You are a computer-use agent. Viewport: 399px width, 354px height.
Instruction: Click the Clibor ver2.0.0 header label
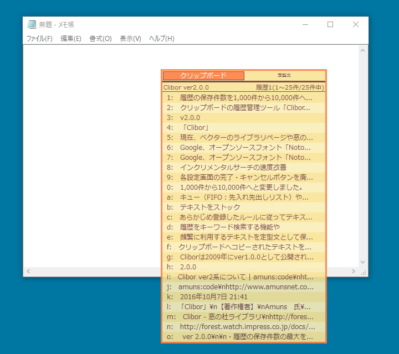click(186, 87)
